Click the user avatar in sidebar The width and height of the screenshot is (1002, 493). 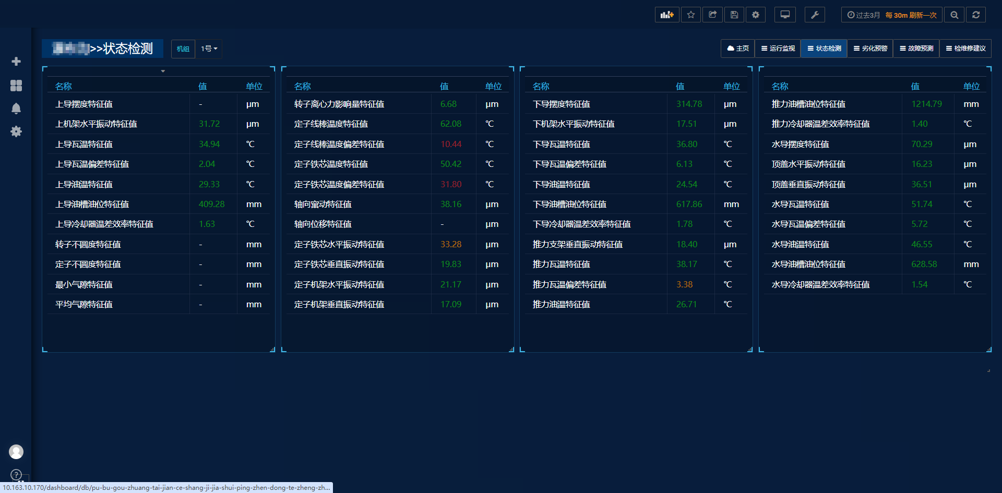(x=16, y=452)
